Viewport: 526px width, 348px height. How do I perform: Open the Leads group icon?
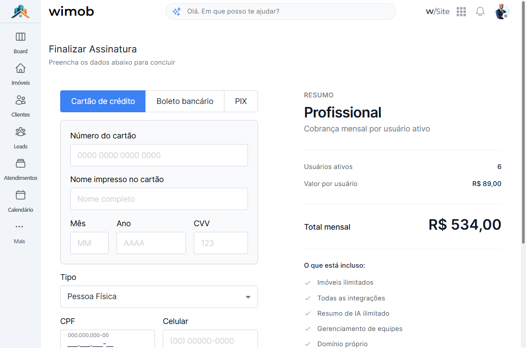(21, 132)
